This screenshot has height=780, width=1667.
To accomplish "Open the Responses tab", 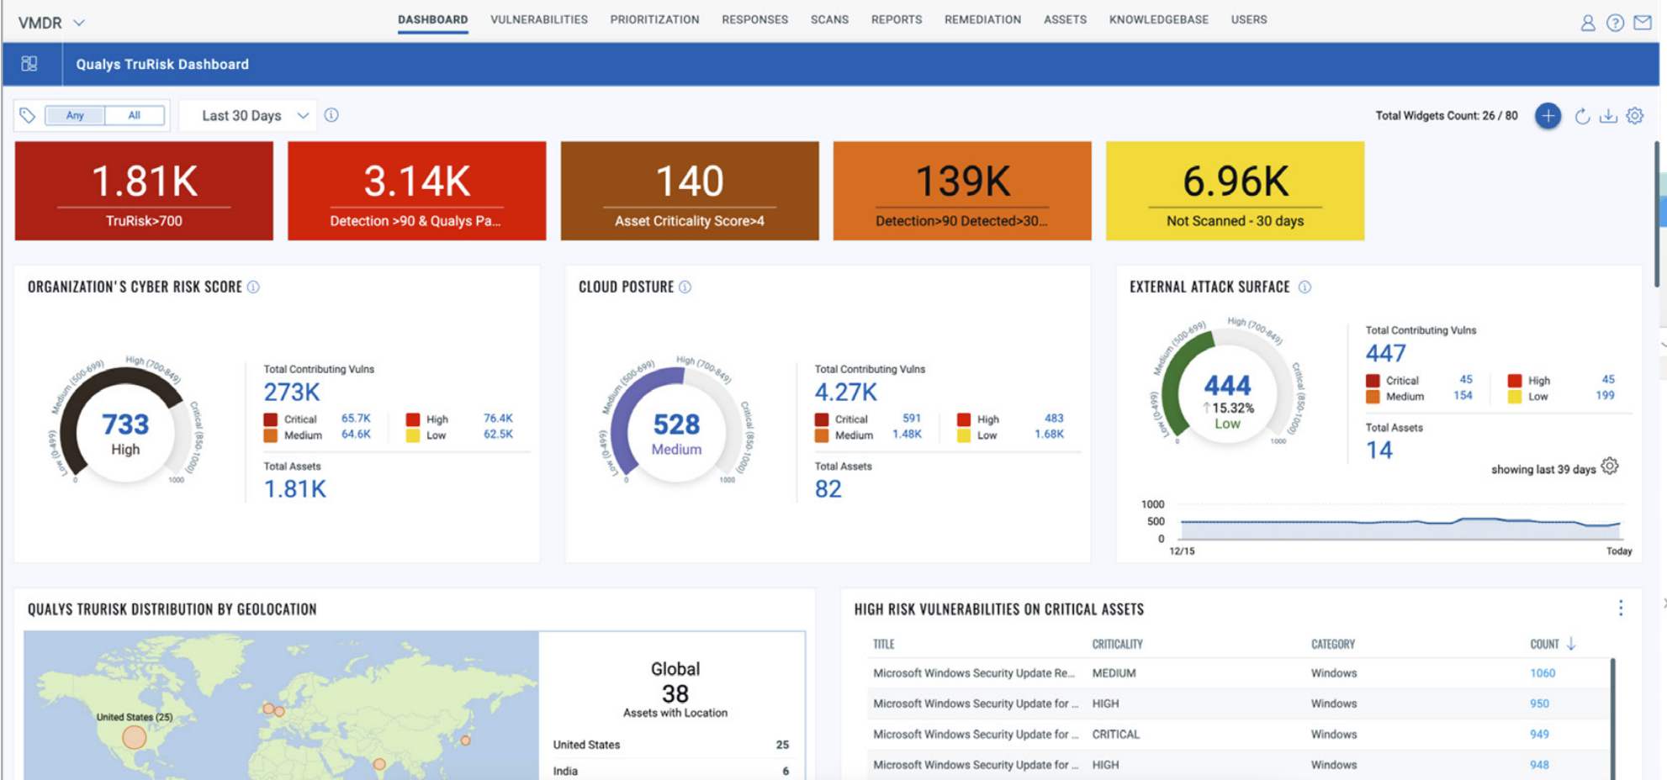I will (x=754, y=19).
